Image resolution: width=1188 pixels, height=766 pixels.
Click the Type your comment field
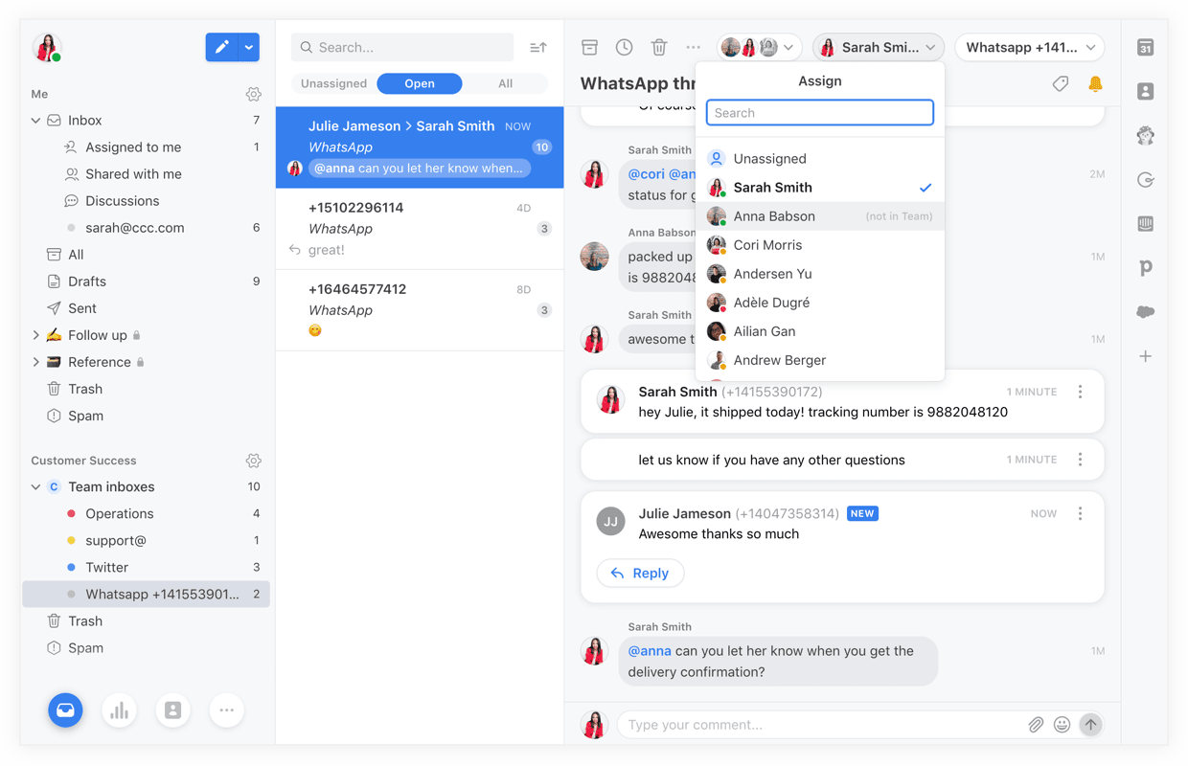[820, 725]
